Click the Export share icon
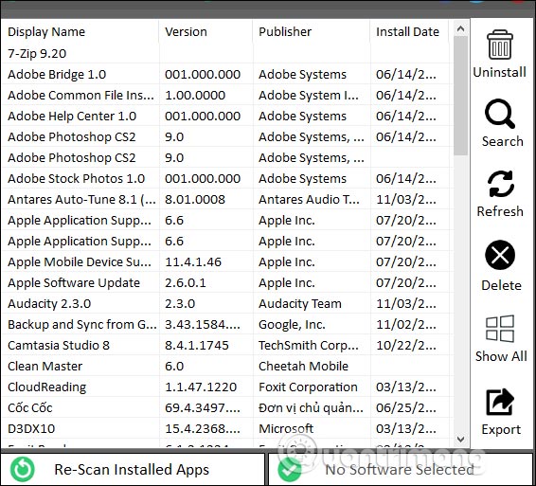The image size is (536, 486). (x=500, y=402)
